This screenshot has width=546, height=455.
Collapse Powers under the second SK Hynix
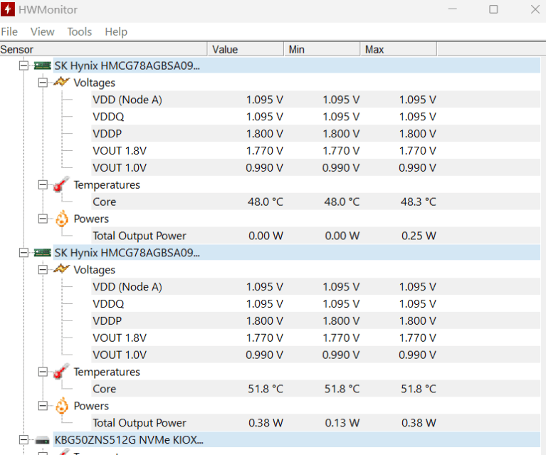[x=43, y=406]
